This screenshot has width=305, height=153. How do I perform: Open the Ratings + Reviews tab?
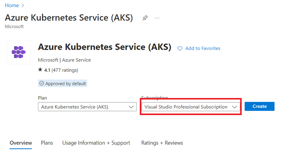pos(162,143)
